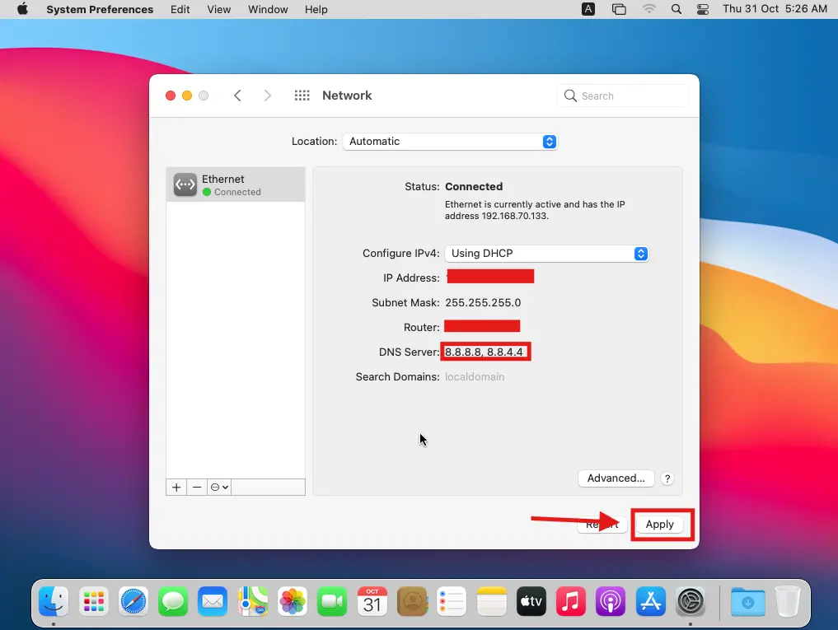Open Notes from the Dock

(492, 602)
